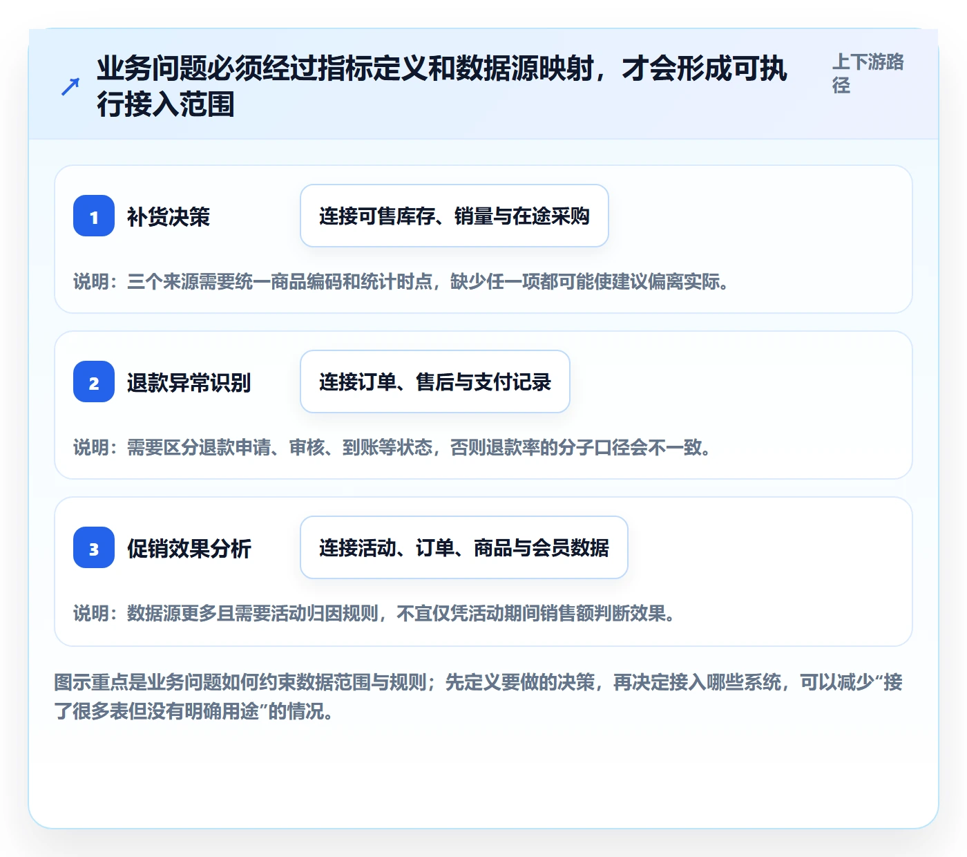Click the note 说明：三个来源需要统一商品编码
The image size is (967, 857).
[401, 282]
